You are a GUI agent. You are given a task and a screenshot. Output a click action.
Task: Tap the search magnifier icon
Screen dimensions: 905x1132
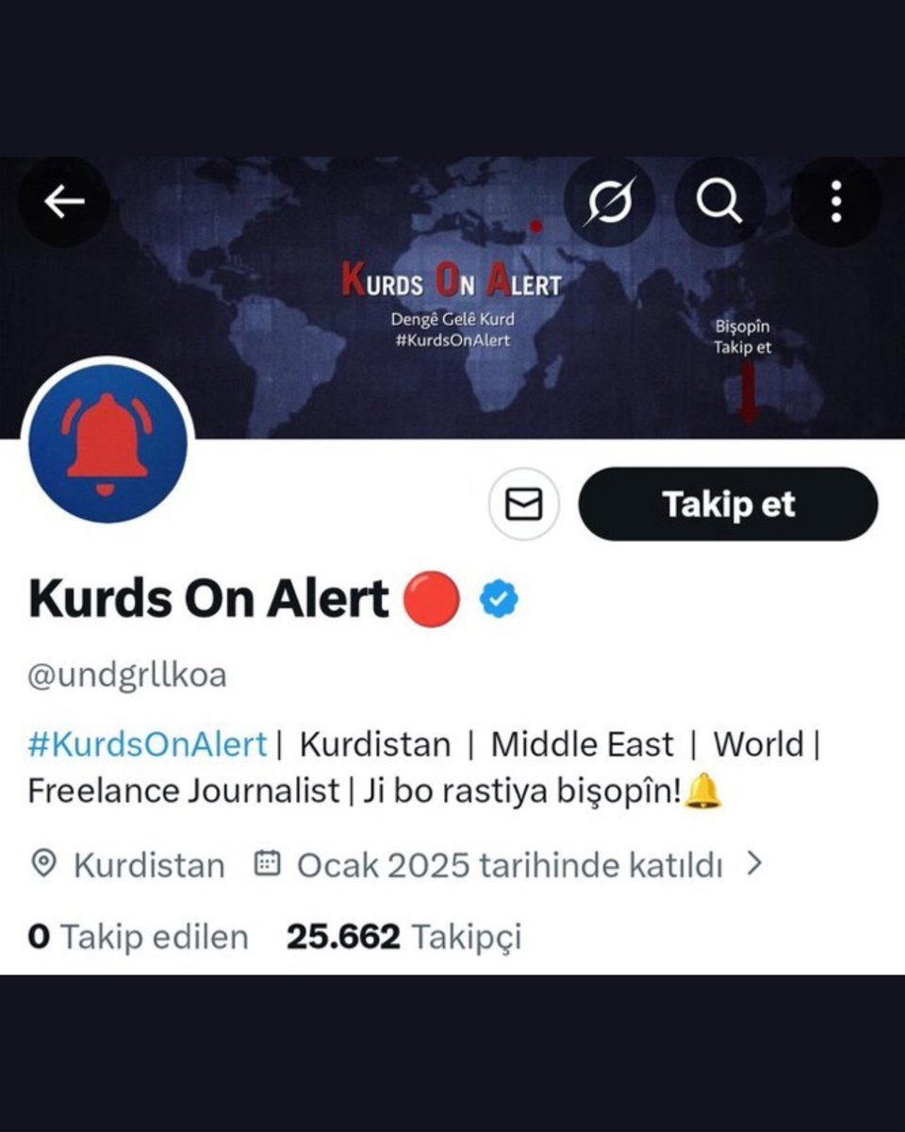pyautogui.click(x=718, y=202)
